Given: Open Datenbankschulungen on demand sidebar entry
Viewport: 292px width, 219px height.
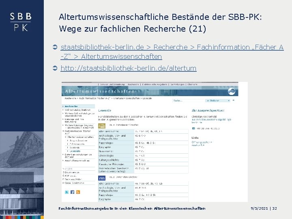Looking at the screenshot, I should tap(78, 156).
